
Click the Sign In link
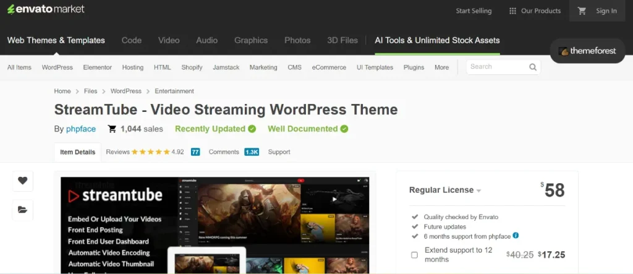606,11
